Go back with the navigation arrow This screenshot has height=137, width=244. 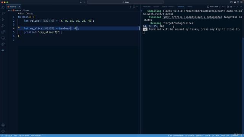81,2
